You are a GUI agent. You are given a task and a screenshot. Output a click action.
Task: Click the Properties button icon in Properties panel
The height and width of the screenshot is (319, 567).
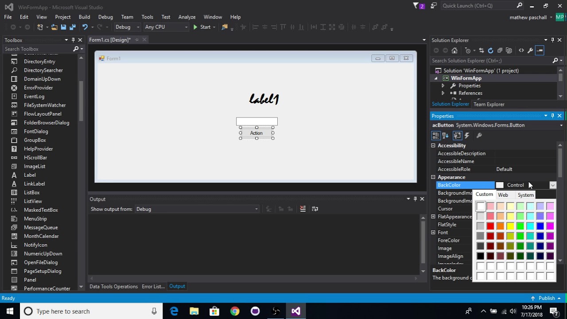[x=457, y=136]
